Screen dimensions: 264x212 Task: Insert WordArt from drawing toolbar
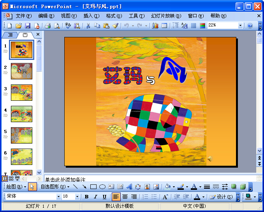pos(129,187)
